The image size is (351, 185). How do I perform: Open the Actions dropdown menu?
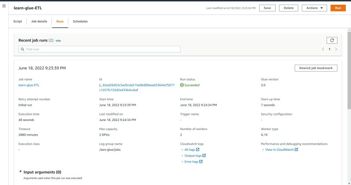point(314,8)
